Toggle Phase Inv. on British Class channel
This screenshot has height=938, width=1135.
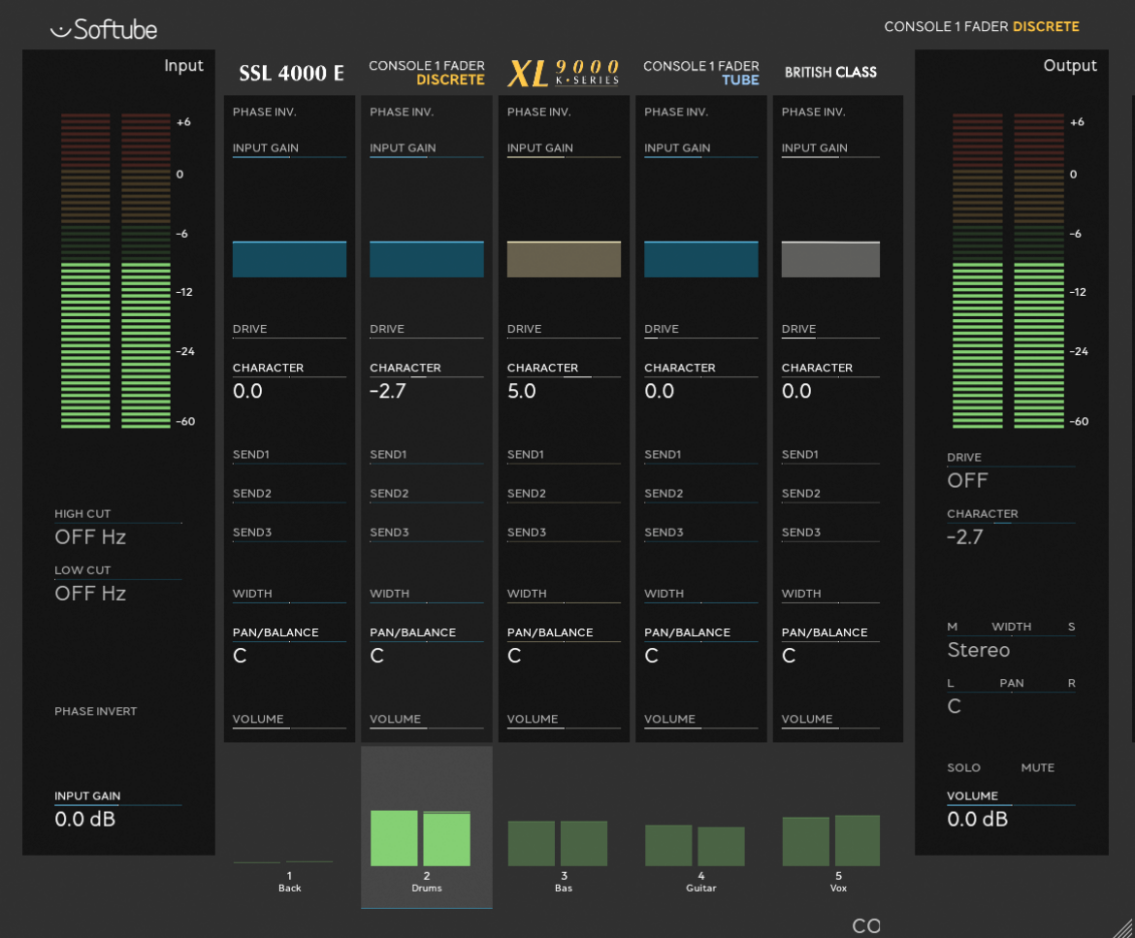[x=814, y=112]
